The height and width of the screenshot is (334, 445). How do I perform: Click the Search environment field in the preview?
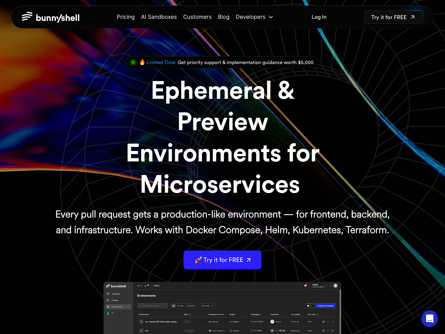click(152, 306)
